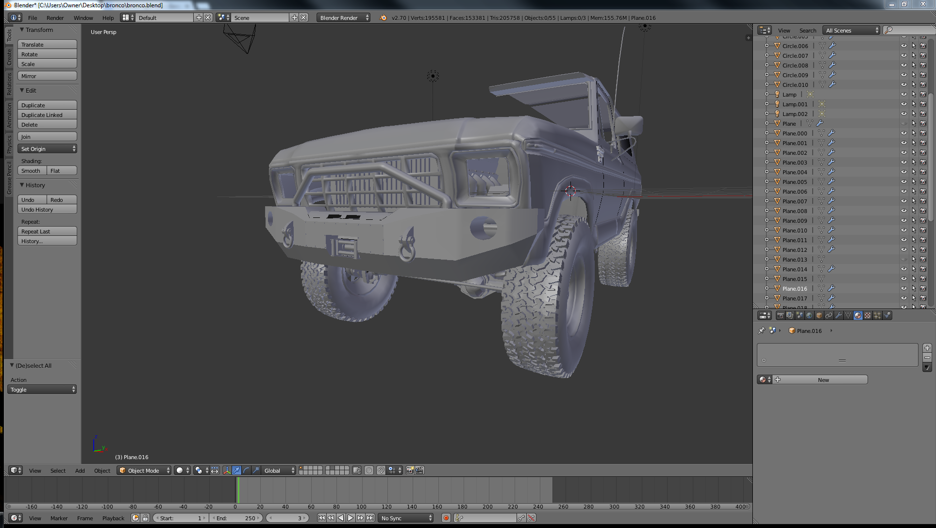
Task: Open the All Scenes outliner display dropdown
Action: click(x=852, y=30)
